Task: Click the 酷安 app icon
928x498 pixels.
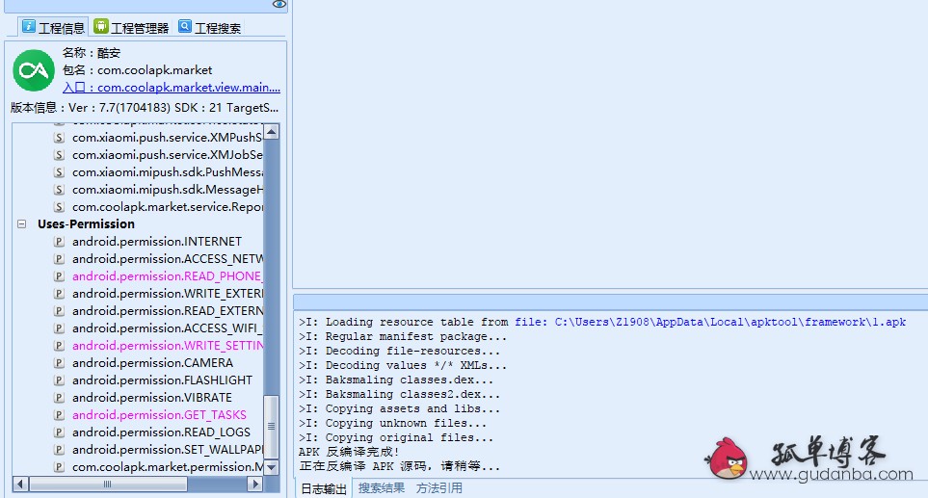Action: pos(34,70)
